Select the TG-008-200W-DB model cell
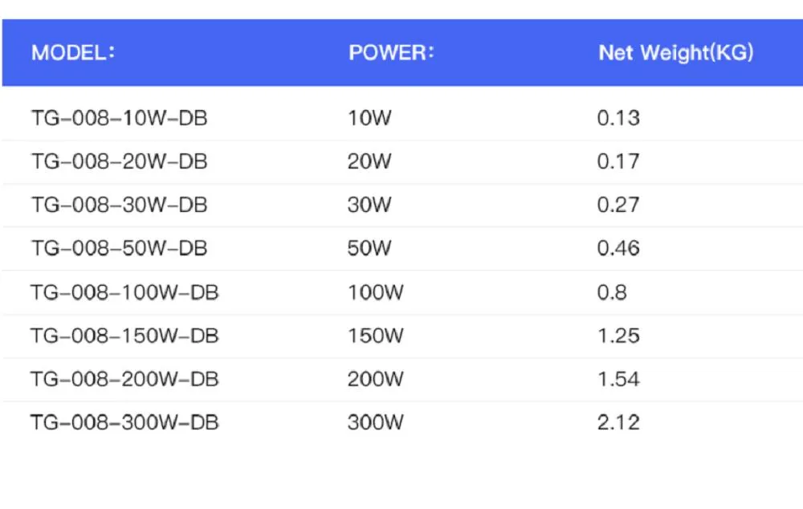This screenshot has width=803, height=509. point(124,379)
